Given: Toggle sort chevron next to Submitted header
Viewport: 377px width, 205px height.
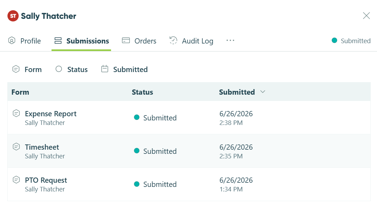Looking at the screenshot, I should [263, 92].
